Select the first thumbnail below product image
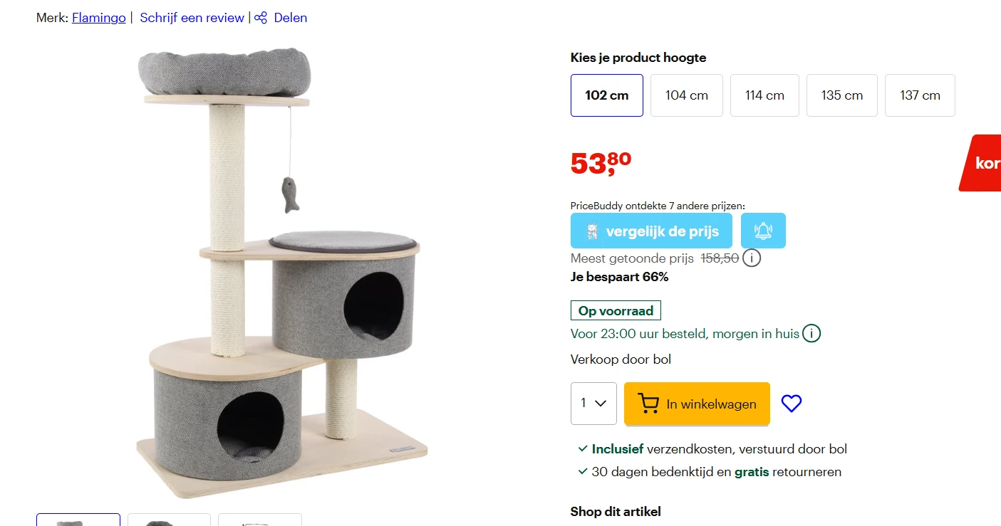The height and width of the screenshot is (526, 1001). click(78, 520)
